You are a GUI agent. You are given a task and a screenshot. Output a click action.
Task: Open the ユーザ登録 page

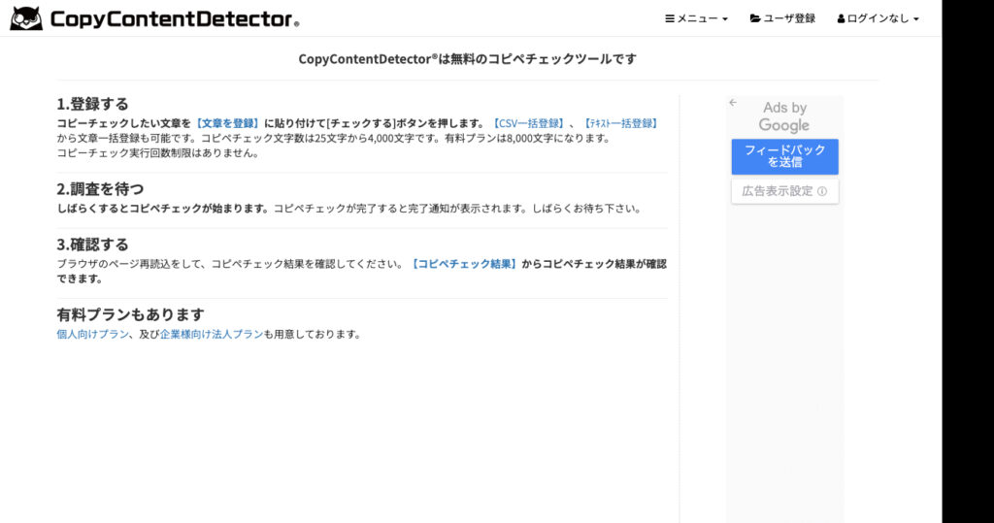(x=782, y=18)
